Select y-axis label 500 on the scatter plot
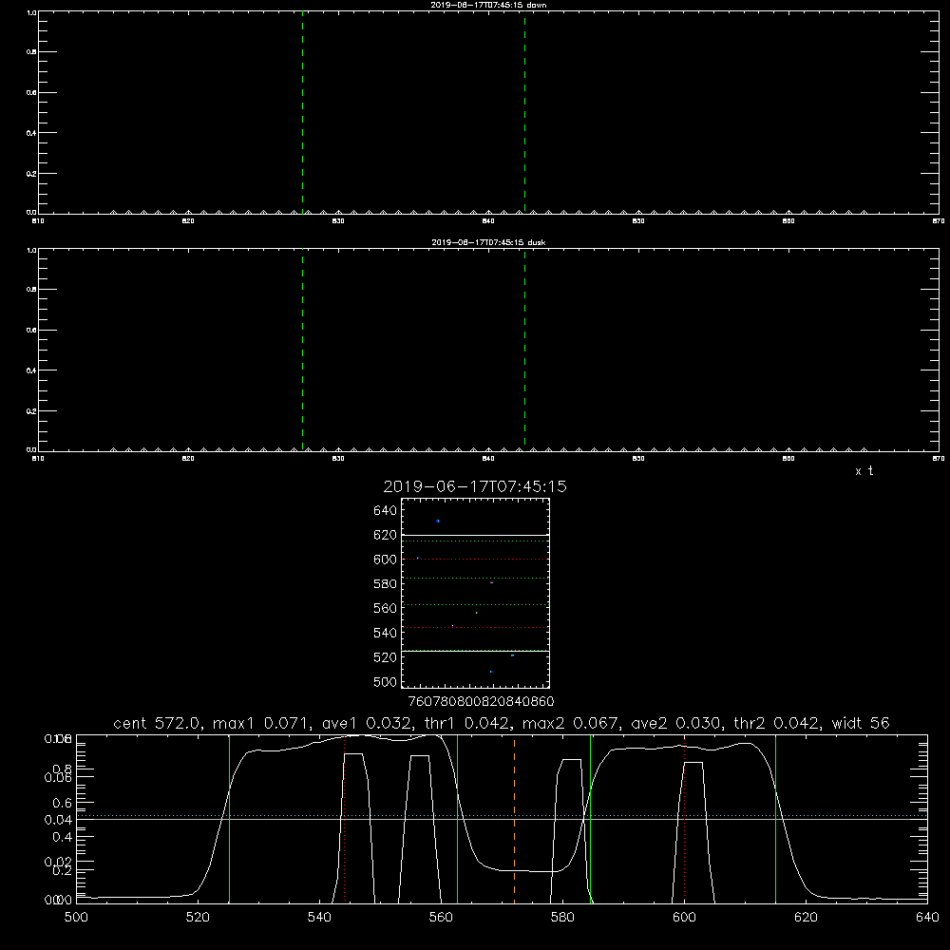950x950 pixels. click(x=386, y=681)
